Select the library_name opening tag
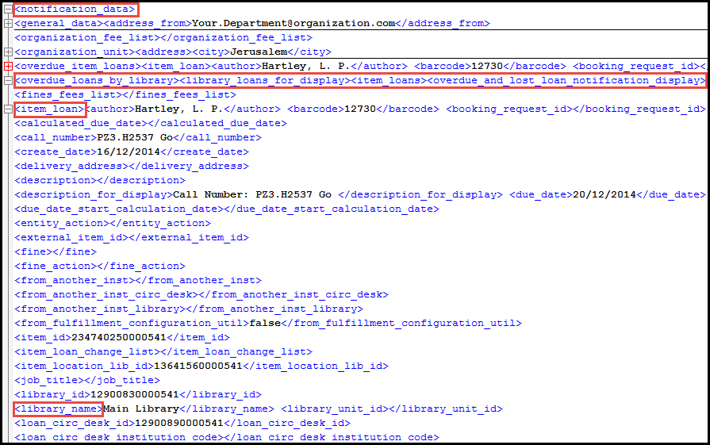710x445 pixels. pos(59,409)
